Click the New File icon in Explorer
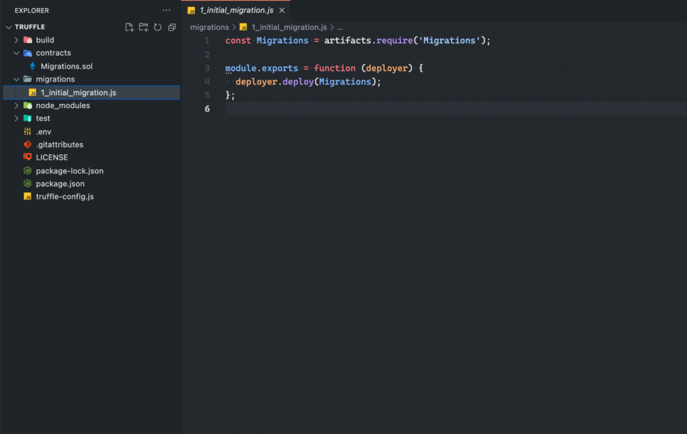Viewport: 687px width, 434px height. (x=129, y=28)
